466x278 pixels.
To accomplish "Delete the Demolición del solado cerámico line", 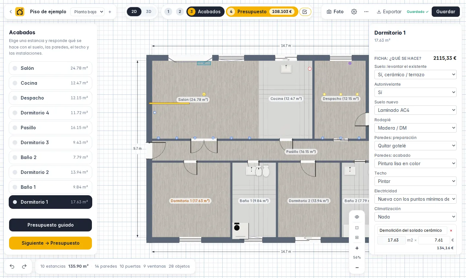I will (451, 230).
